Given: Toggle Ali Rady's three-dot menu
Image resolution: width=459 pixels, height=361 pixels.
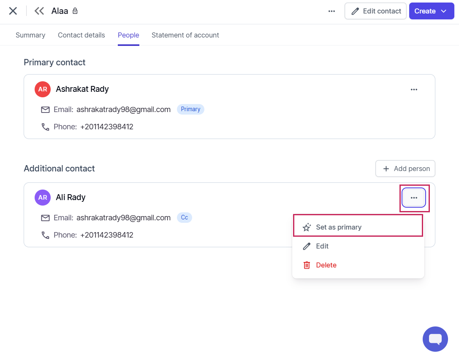Looking at the screenshot, I should [414, 198].
